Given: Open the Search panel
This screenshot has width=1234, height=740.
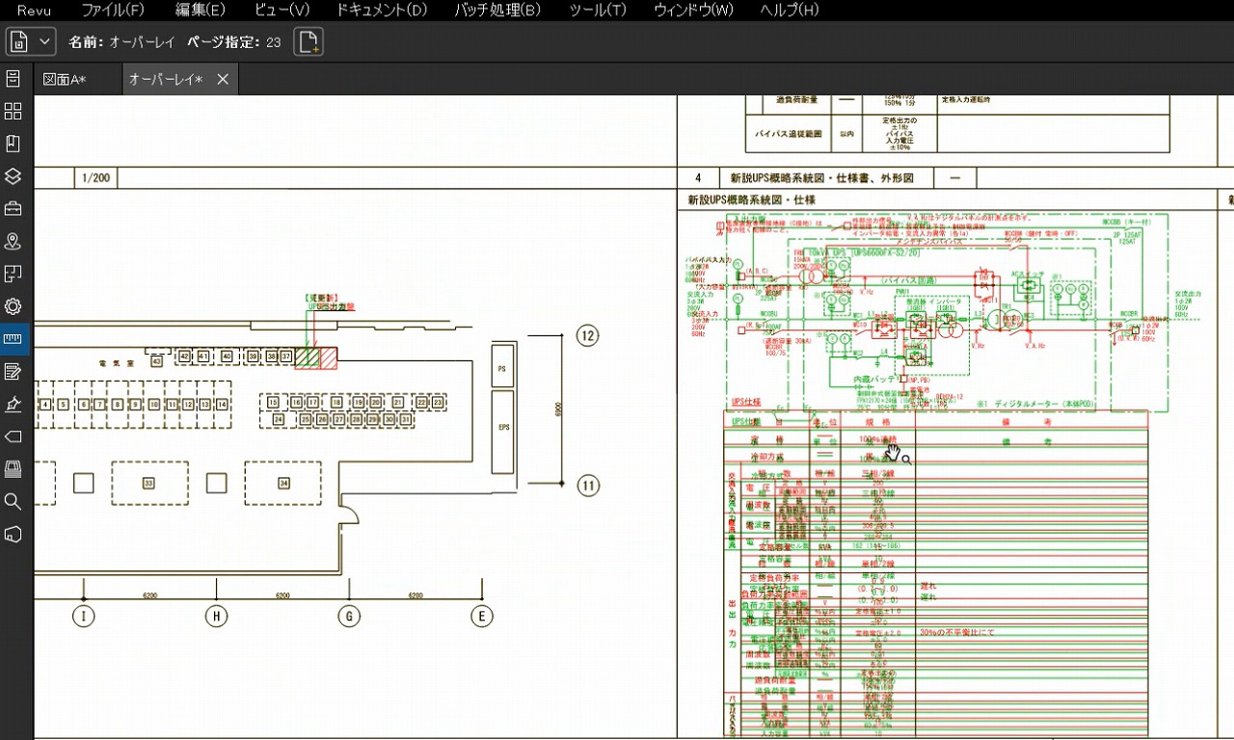Looking at the screenshot, I should pos(13,501).
